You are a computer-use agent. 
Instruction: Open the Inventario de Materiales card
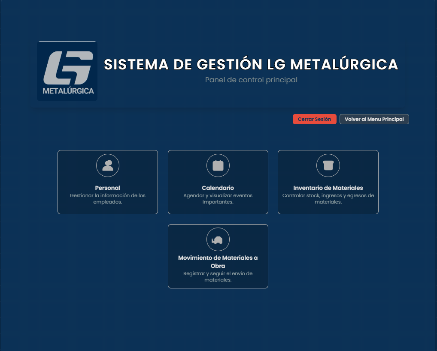pyautogui.click(x=328, y=182)
